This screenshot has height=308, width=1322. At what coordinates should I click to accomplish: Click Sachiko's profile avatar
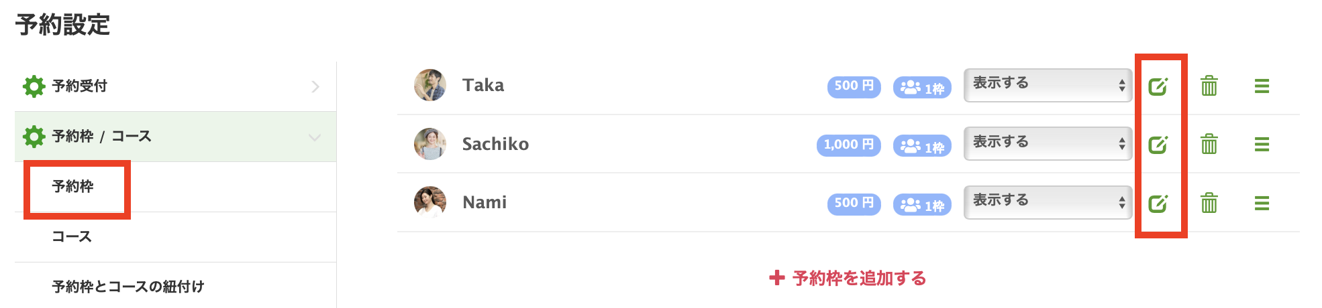[430, 144]
